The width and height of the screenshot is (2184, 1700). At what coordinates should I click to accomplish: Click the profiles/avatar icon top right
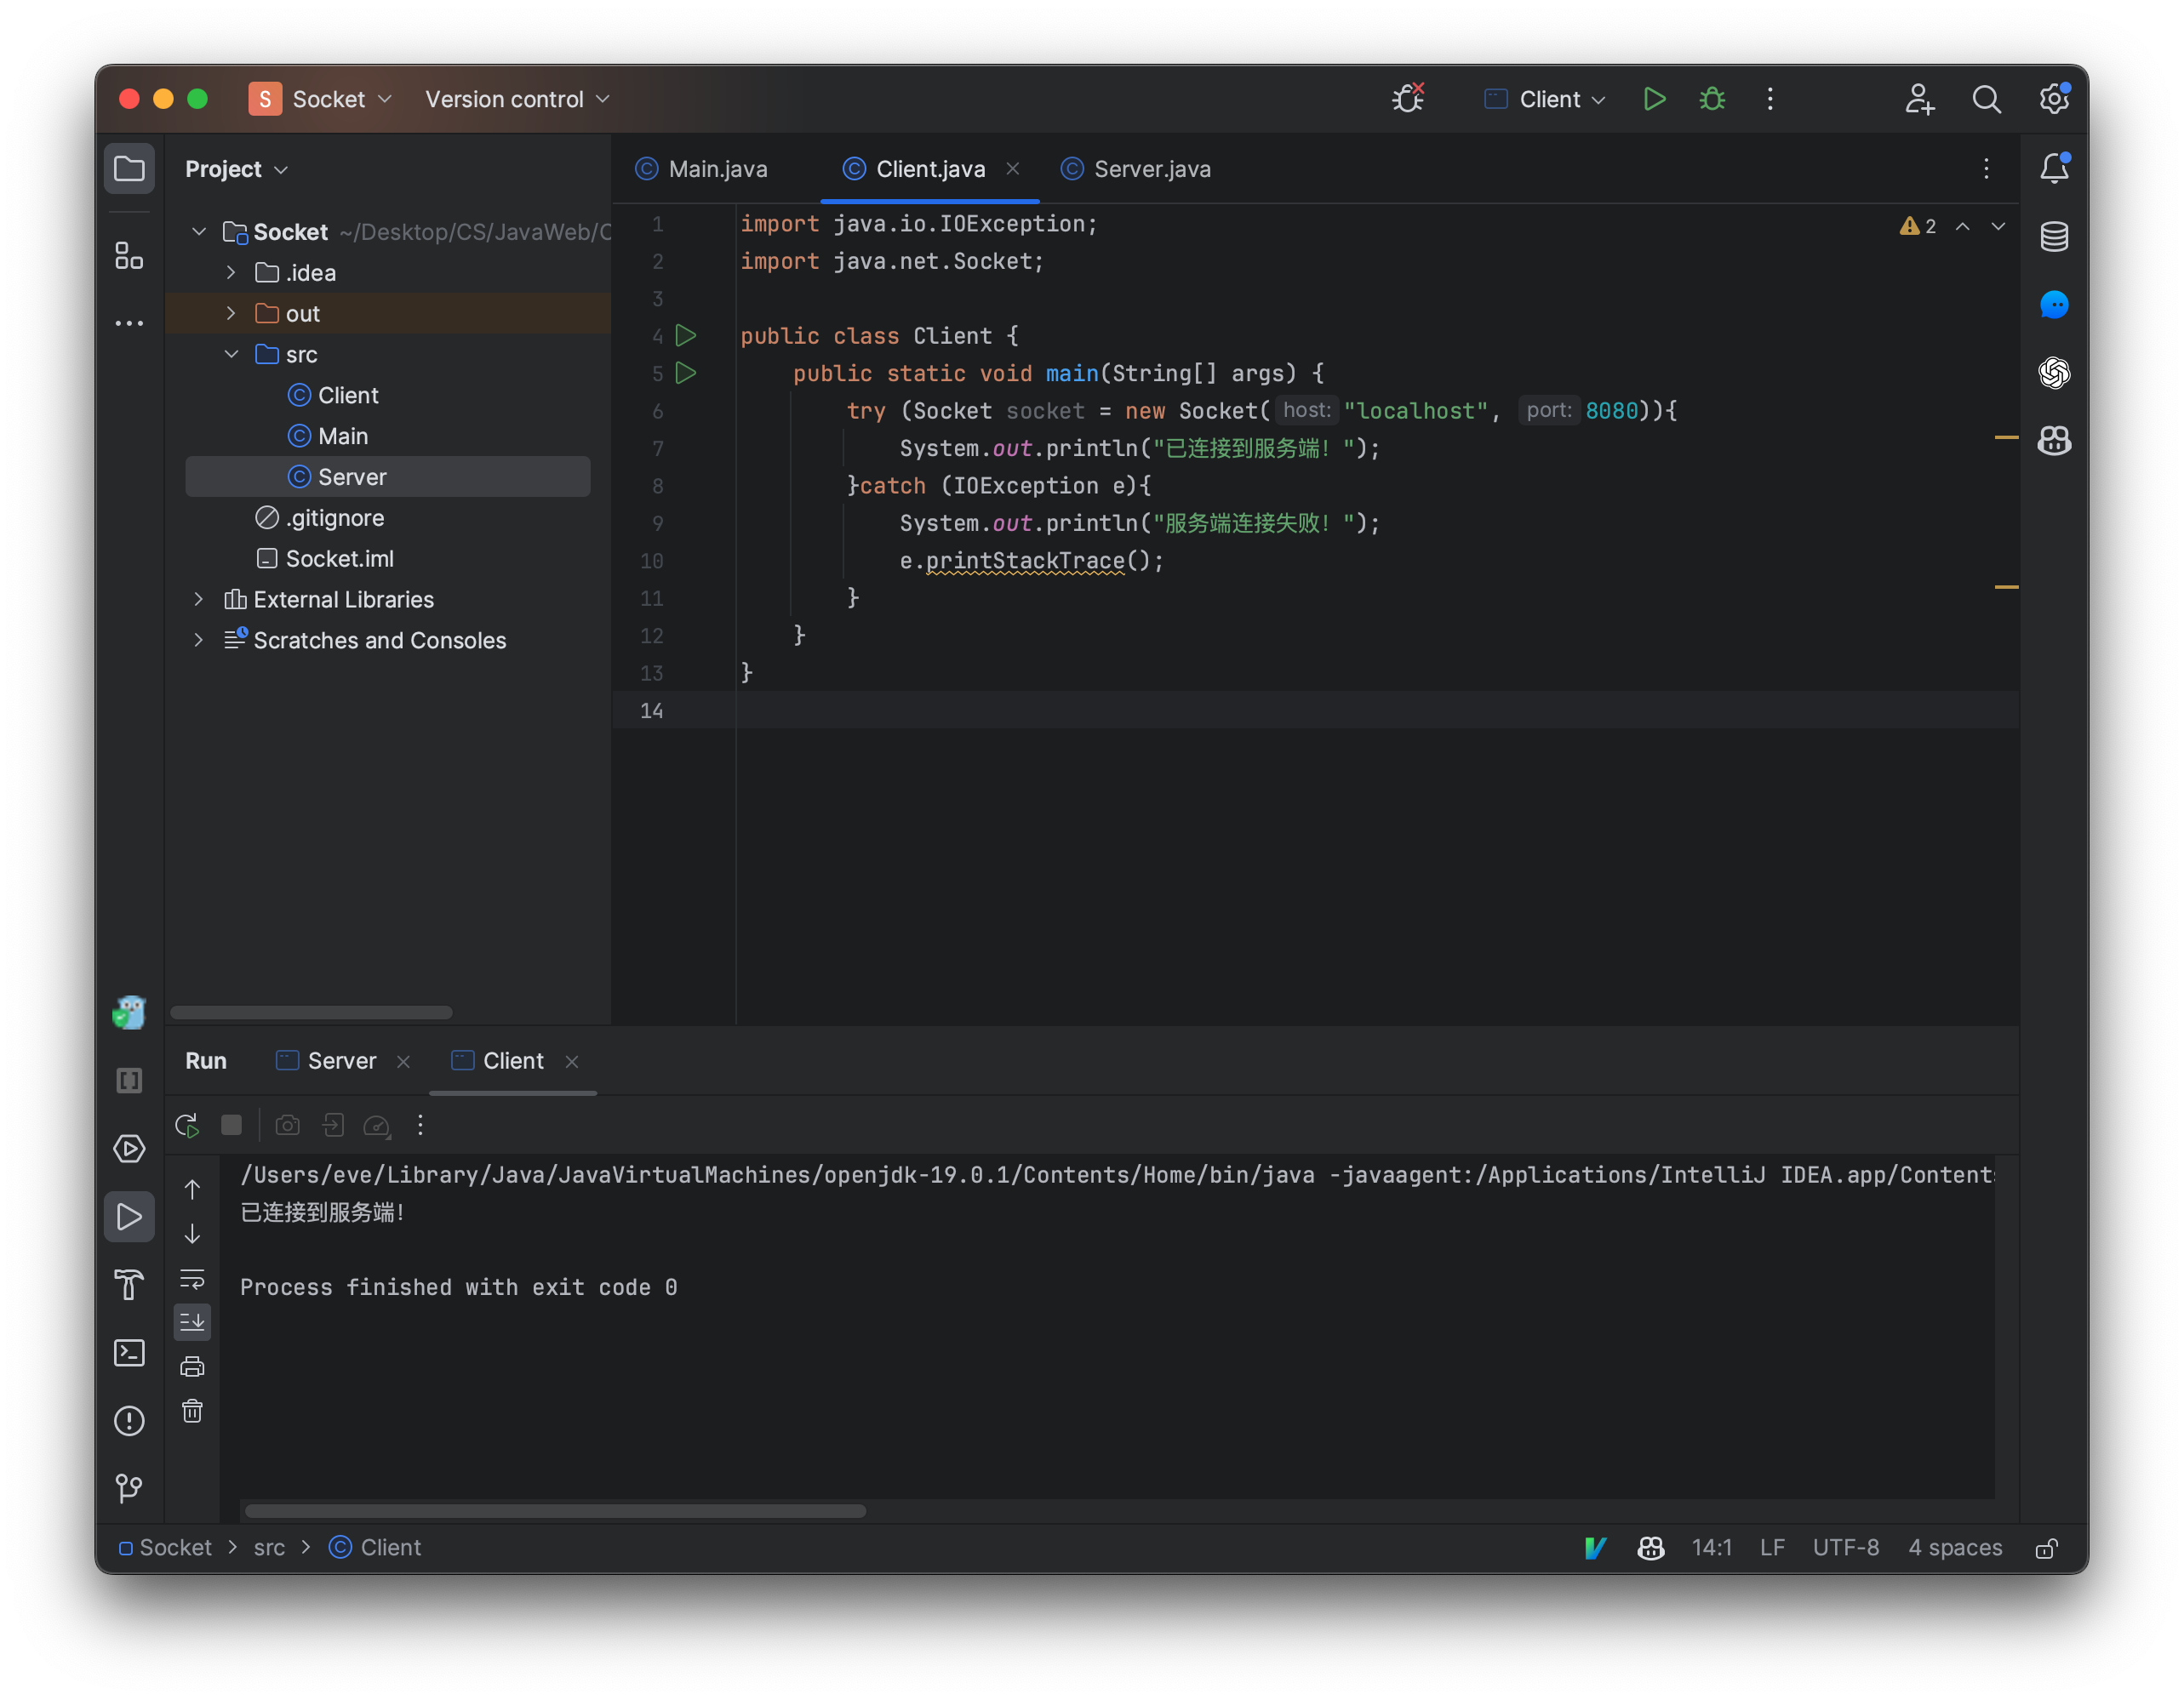tap(1920, 100)
